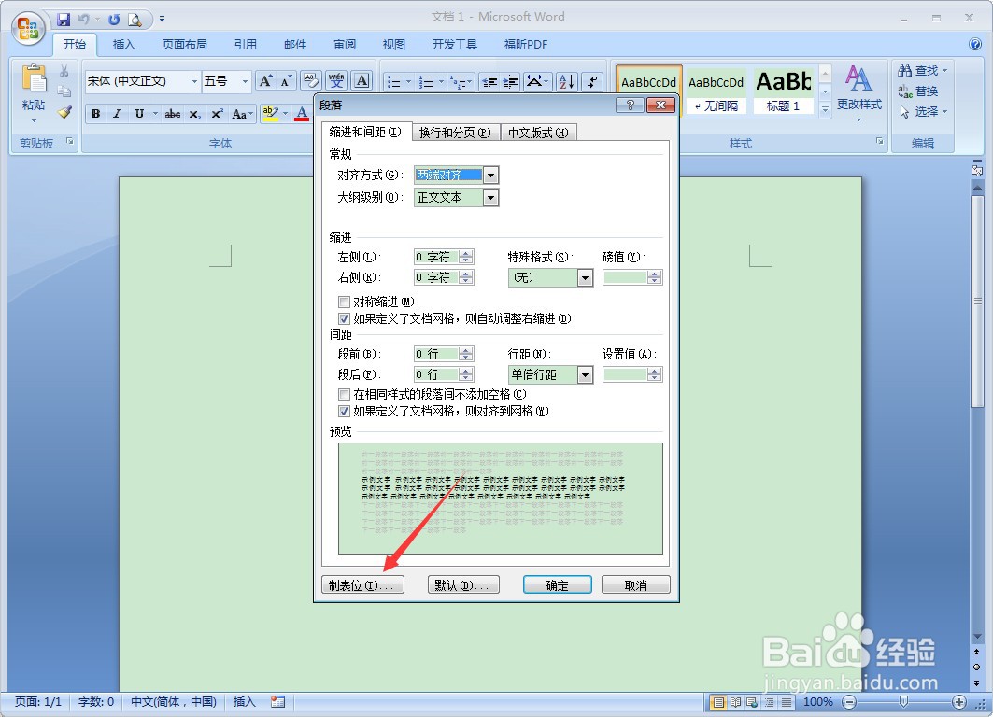Click the zoom slider handle

point(903,701)
